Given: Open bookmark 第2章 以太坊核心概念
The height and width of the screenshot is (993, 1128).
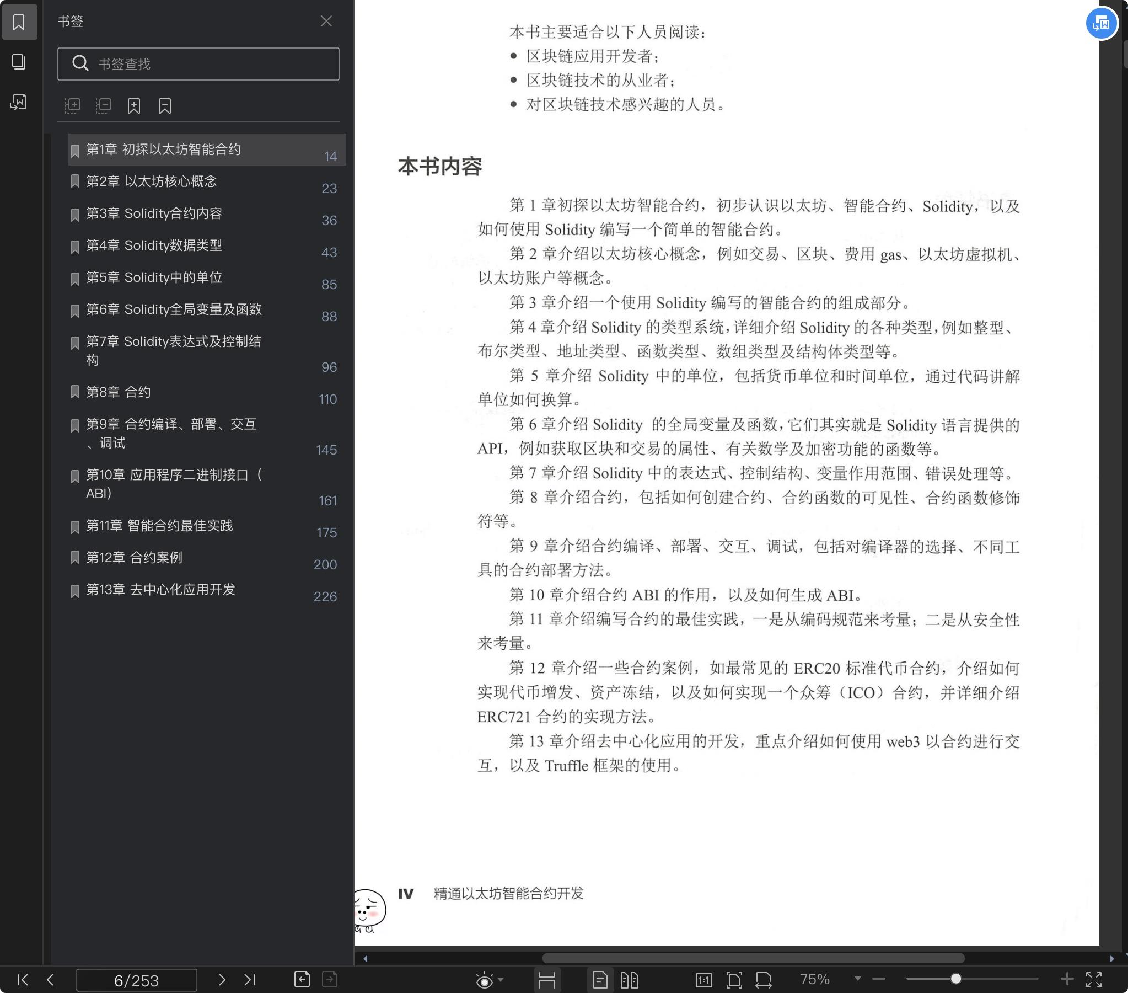Looking at the screenshot, I should (207, 181).
